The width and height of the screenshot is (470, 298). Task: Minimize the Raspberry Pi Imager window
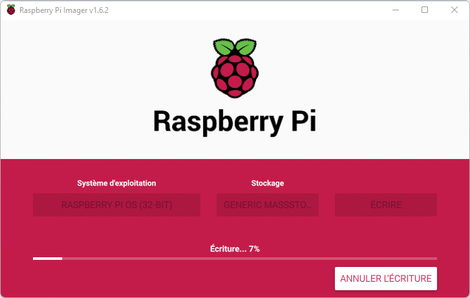(x=396, y=10)
